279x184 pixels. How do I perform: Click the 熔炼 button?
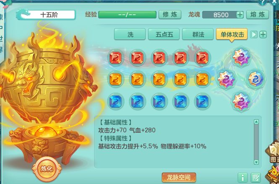(258, 15)
